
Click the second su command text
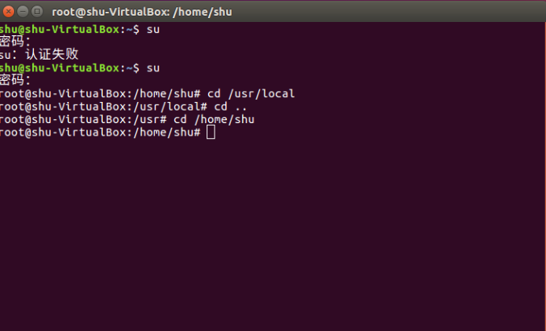[x=153, y=68]
